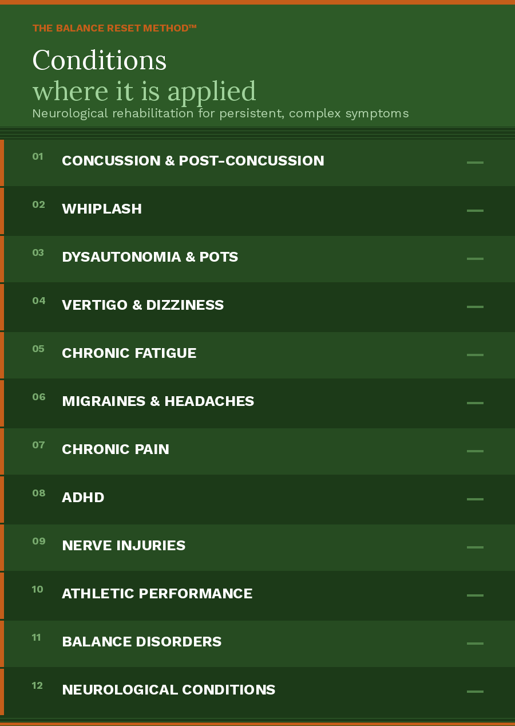Click The Balance Reset Method label
This screenshot has height=726, width=515.
pyautogui.click(x=114, y=28)
